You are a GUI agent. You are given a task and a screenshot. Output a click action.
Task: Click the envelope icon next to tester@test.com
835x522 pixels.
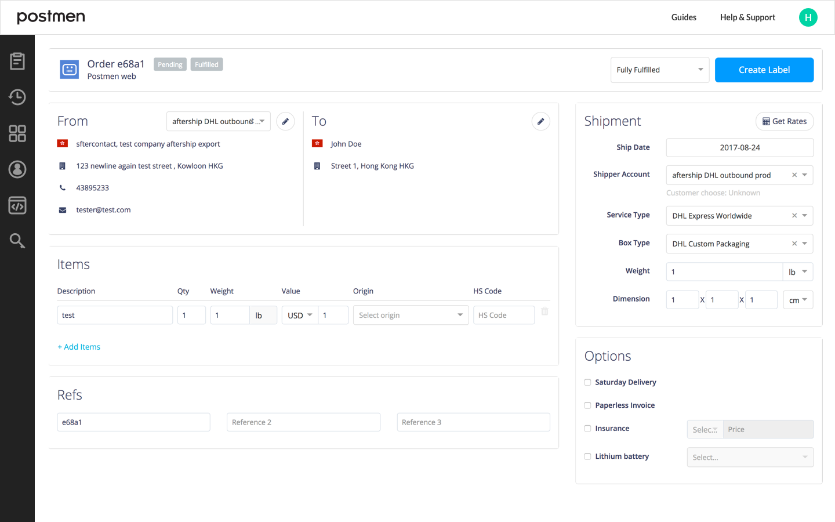(63, 210)
